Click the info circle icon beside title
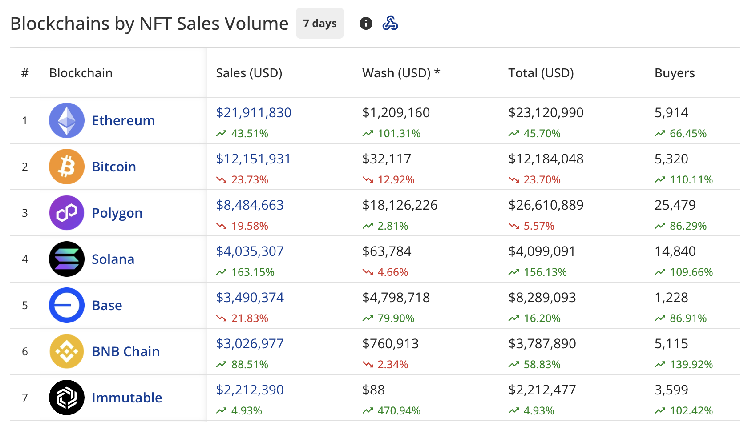 [x=366, y=23]
